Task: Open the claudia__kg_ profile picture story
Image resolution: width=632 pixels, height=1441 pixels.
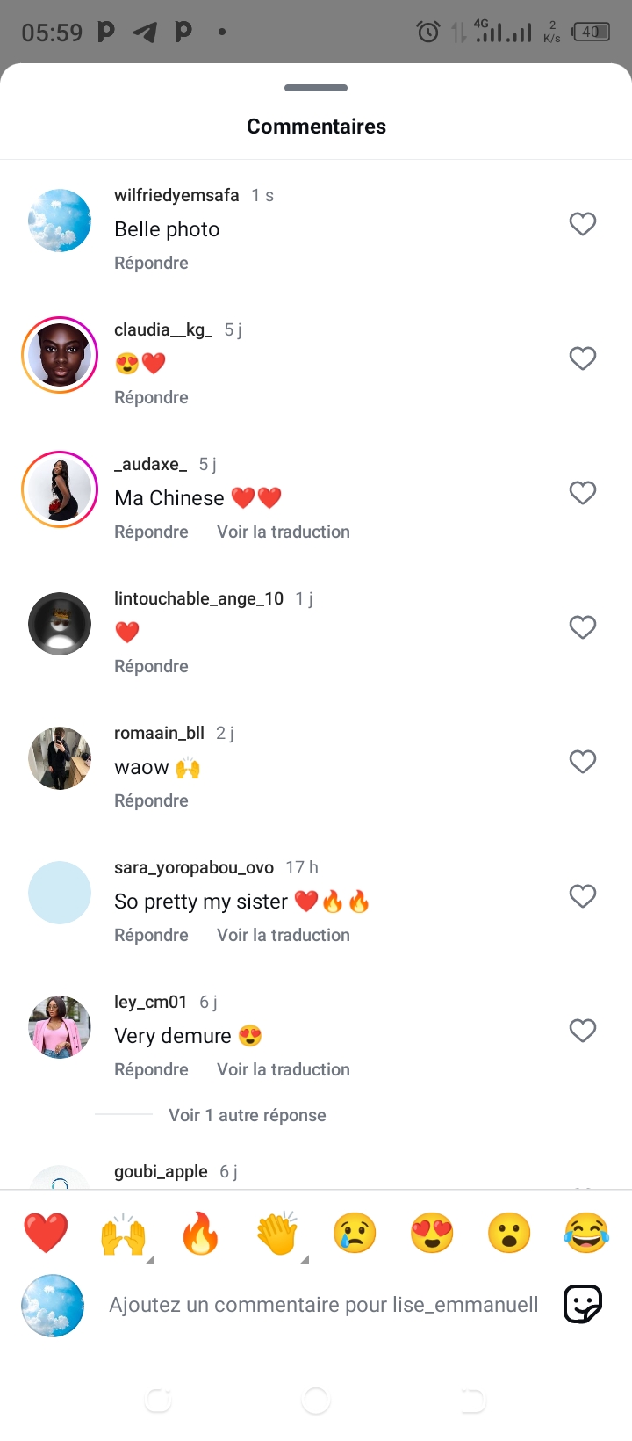Action: point(60,355)
